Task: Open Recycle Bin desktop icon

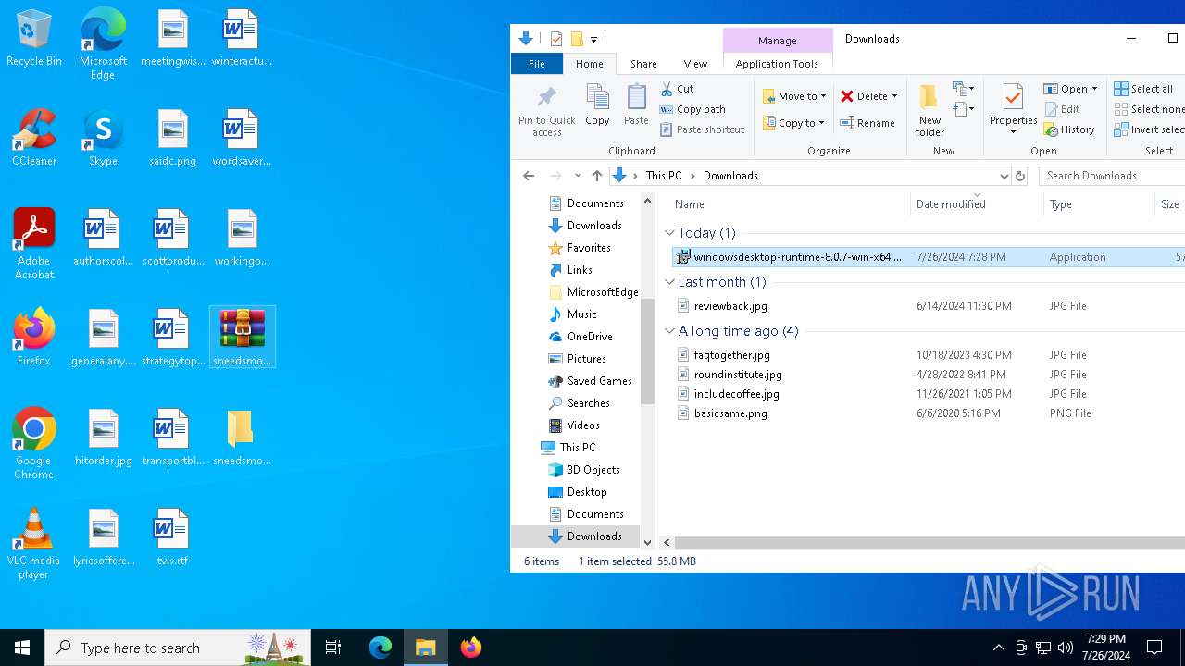Action: click(x=34, y=39)
